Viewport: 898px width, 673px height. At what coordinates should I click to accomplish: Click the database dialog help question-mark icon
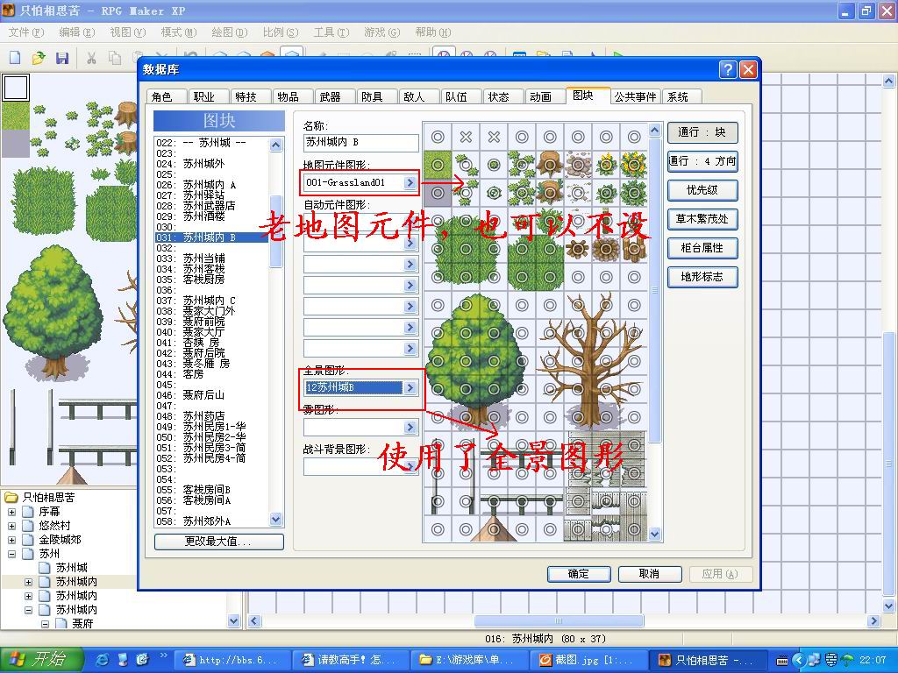point(727,70)
